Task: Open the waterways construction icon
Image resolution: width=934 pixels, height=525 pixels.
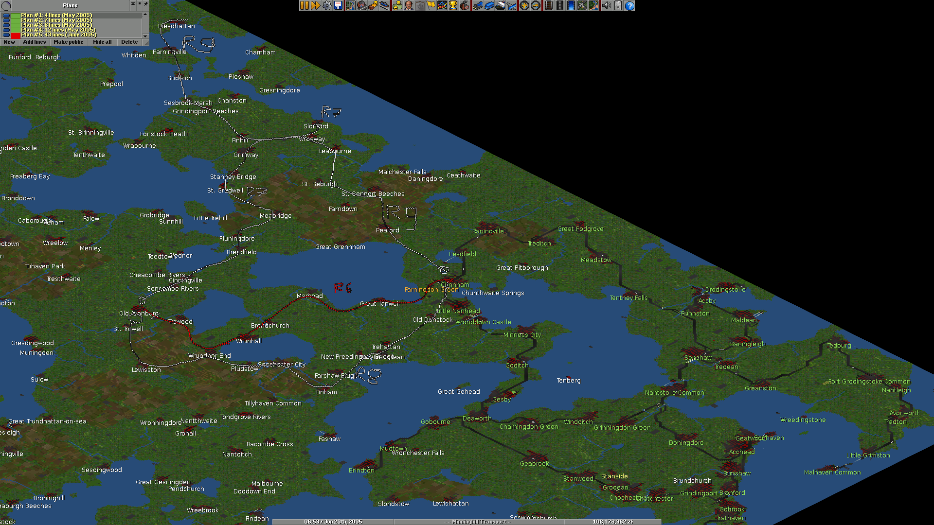Action: tap(571, 6)
